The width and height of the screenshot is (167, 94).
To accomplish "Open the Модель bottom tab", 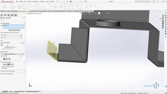I will (11, 91).
